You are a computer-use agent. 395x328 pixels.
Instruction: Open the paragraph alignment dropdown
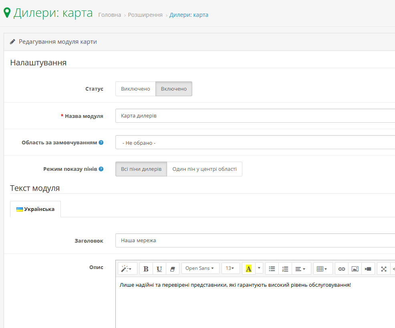301,269
